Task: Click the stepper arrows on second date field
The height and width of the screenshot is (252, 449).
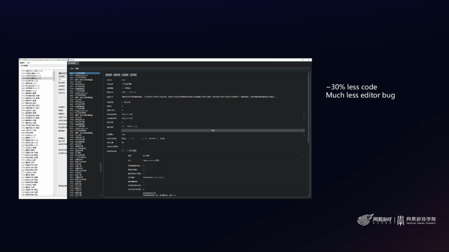Action: click(x=304, y=118)
